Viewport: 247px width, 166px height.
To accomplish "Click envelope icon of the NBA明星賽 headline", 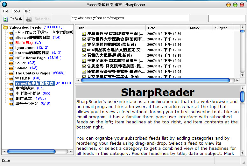I will (x=84, y=50).
